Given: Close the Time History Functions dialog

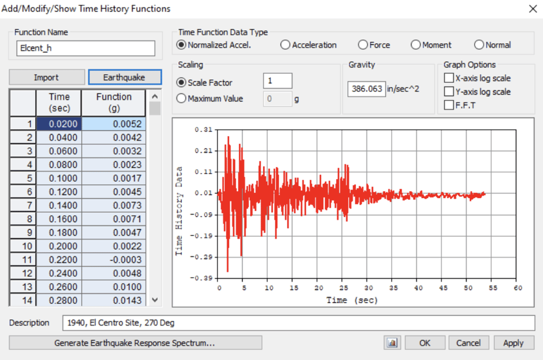Looking at the screenshot, I should point(533,9).
